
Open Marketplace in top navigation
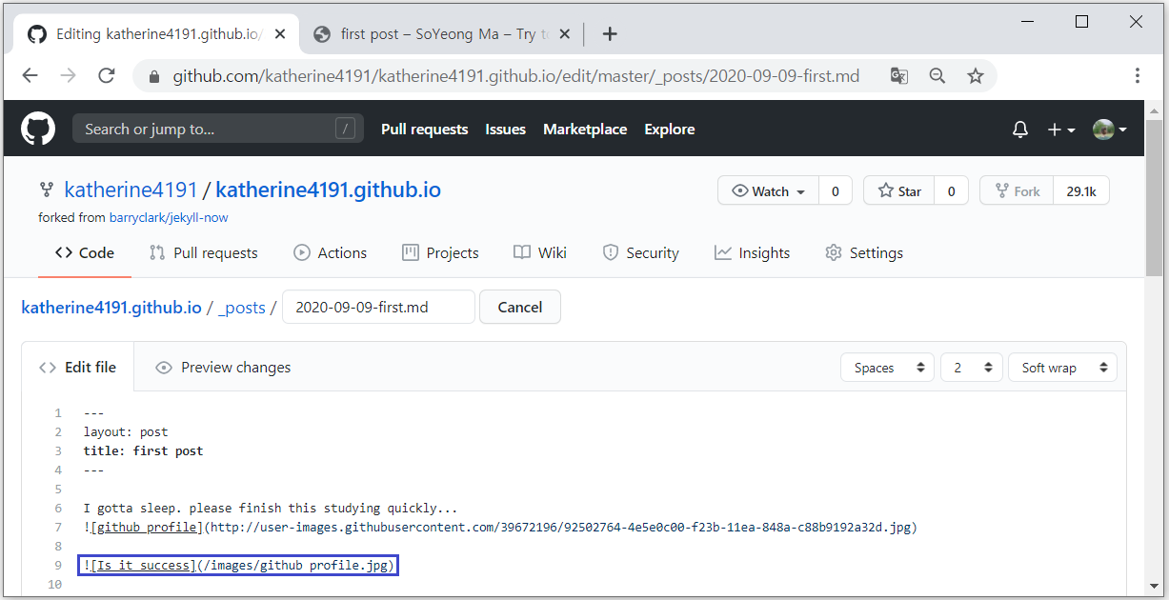585,130
